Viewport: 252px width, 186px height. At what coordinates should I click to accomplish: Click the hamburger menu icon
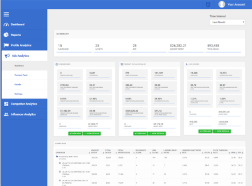6,14
